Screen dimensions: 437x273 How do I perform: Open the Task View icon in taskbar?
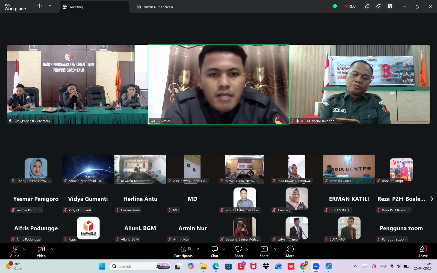(x=178, y=266)
